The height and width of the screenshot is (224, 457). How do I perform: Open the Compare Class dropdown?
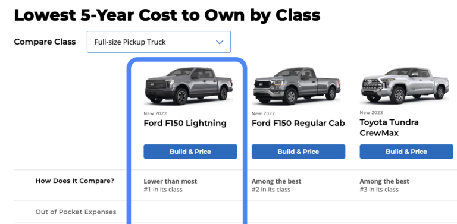coord(159,42)
